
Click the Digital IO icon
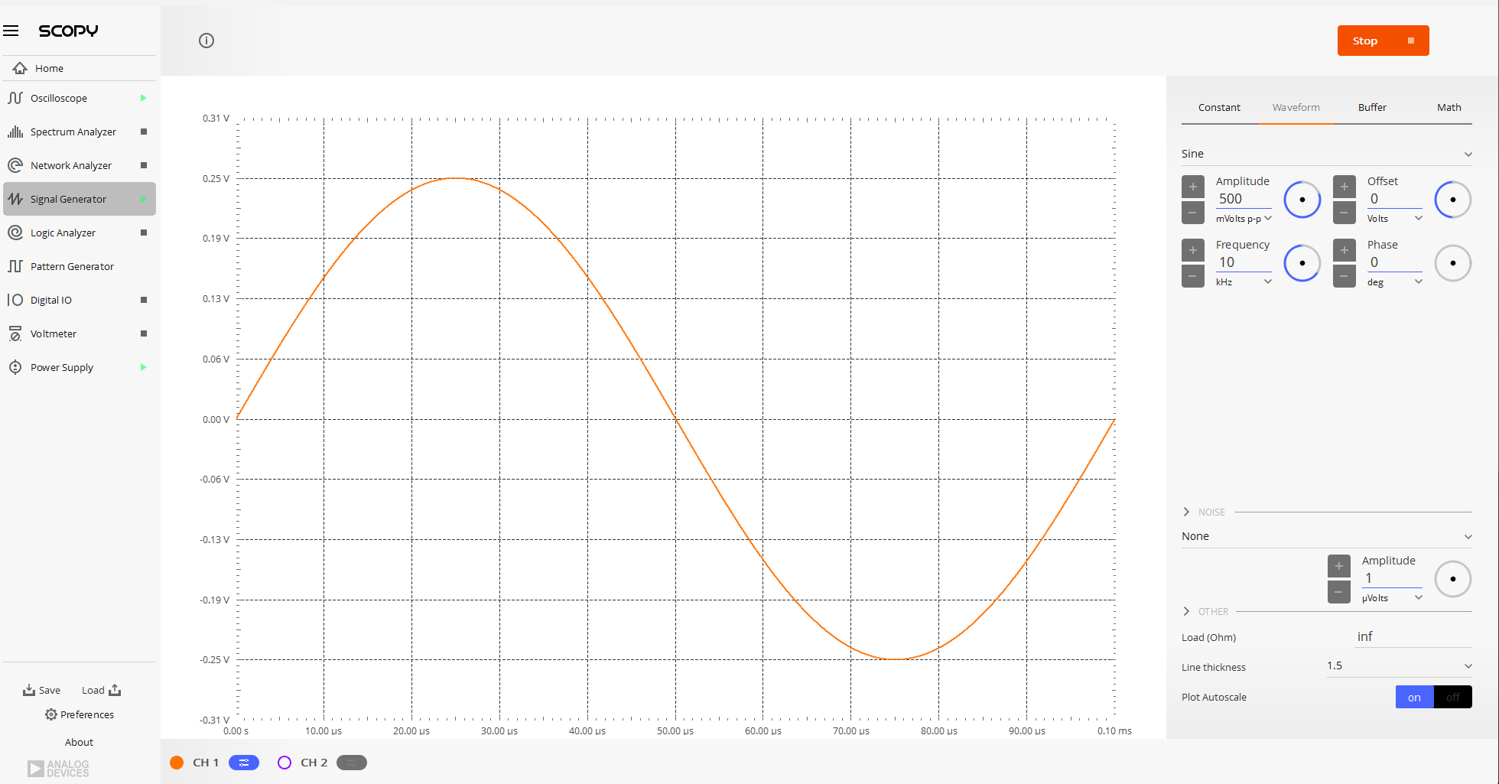[15, 300]
